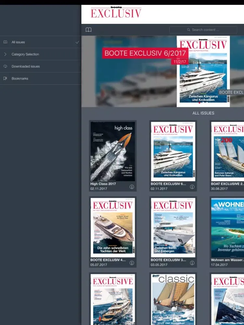Viewport: 244px width, 325px height.
Task: Open featured issue cover in banner
Action: tap(203, 71)
